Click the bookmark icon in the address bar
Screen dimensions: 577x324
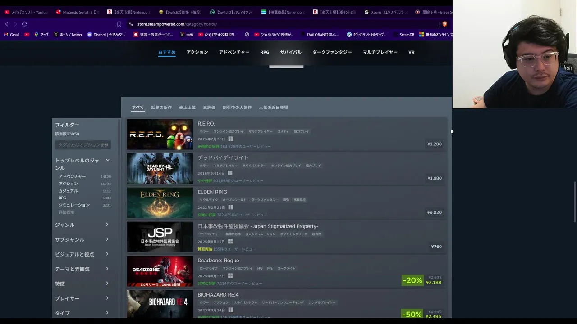tap(119, 24)
